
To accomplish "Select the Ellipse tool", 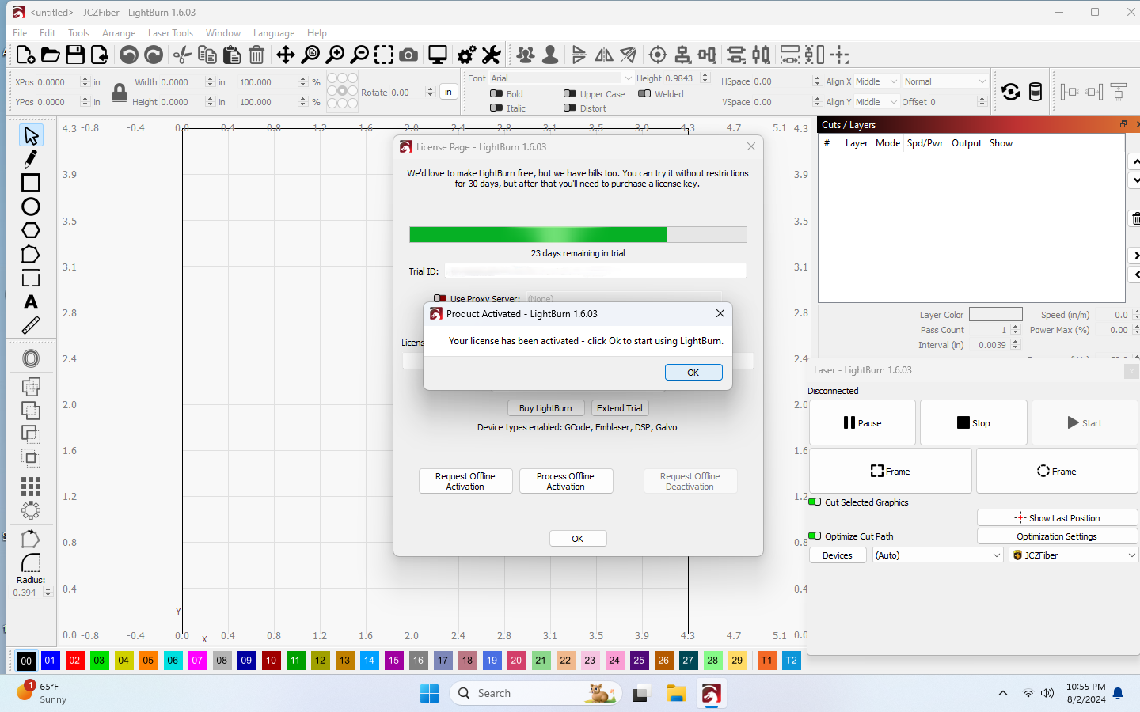I will tap(31, 206).
